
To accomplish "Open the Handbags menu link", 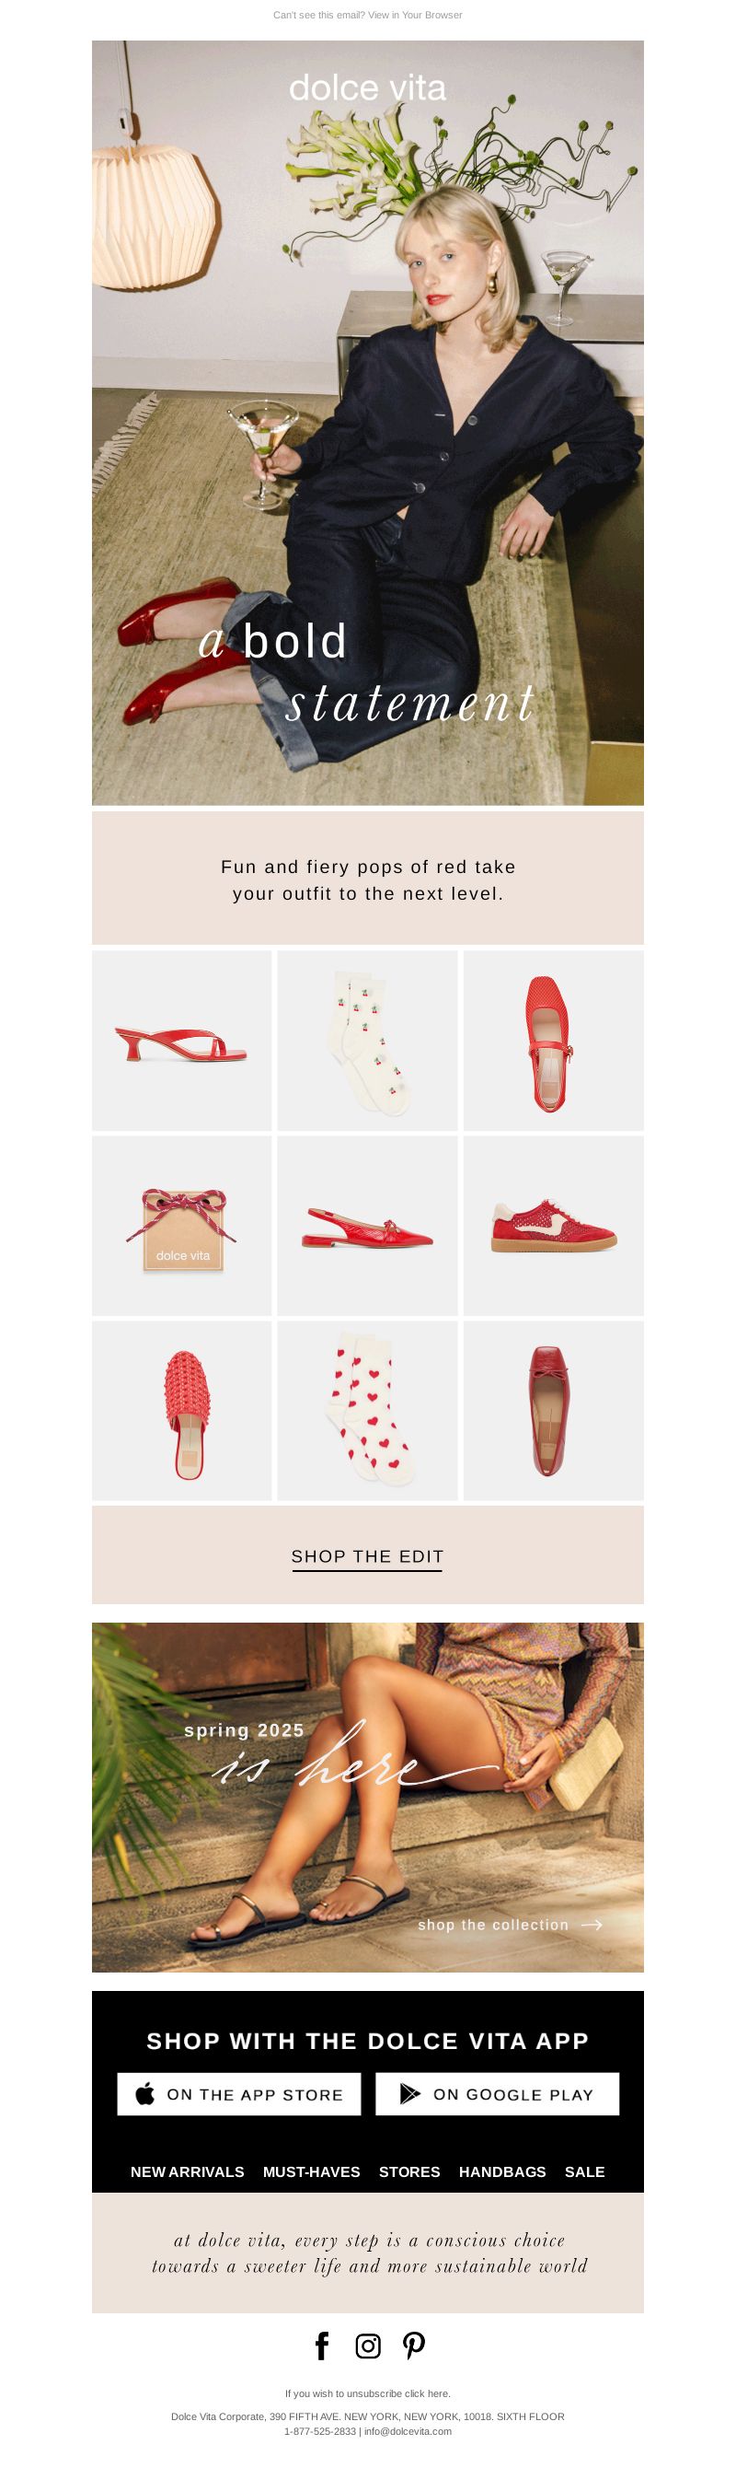I will 502,2172.
